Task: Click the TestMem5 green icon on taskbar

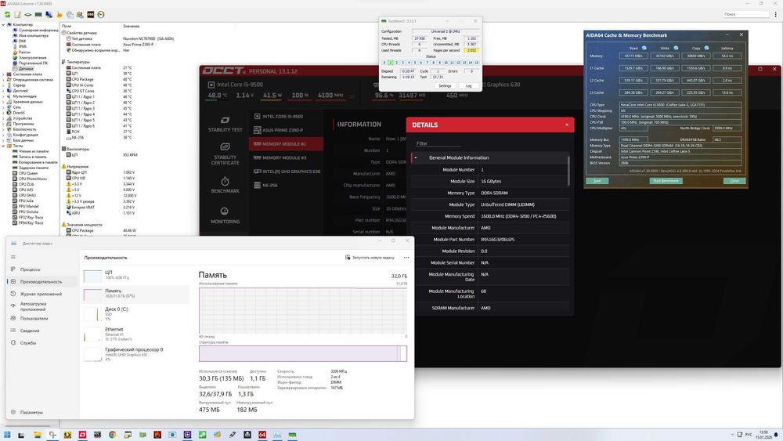Action: (292, 435)
